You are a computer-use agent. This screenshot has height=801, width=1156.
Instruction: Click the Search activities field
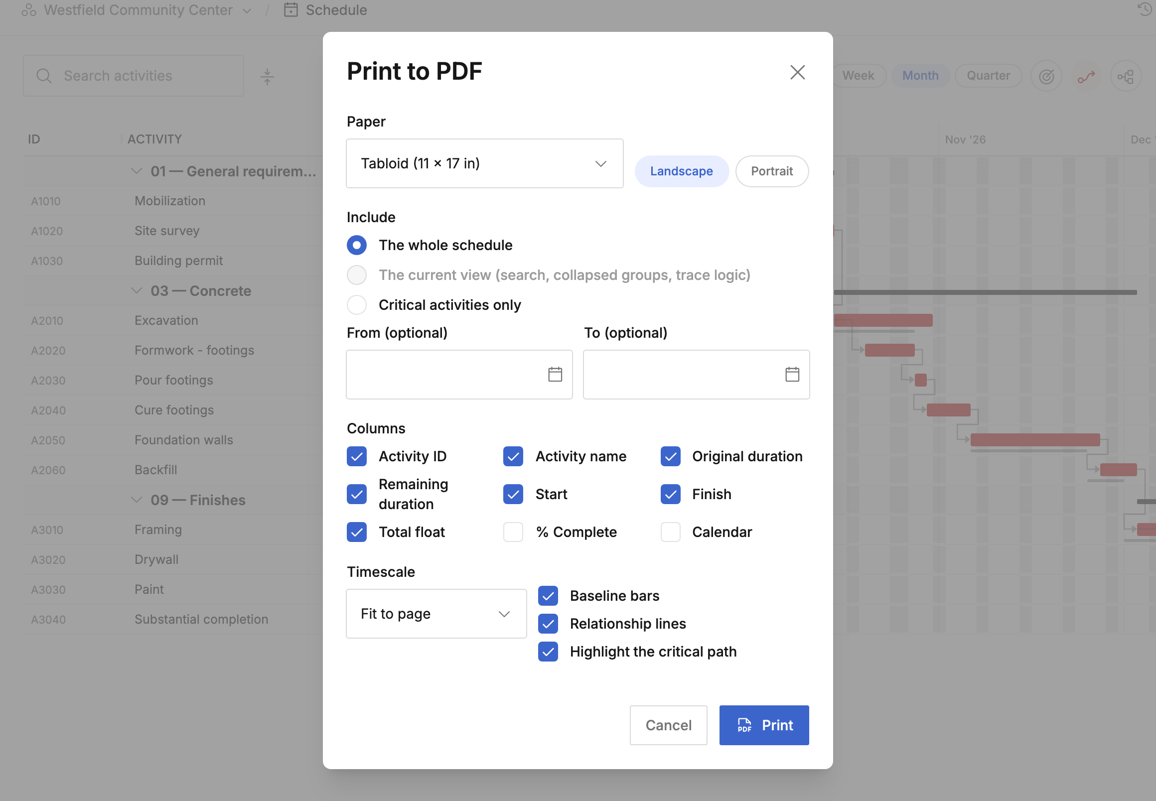(x=134, y=76)
